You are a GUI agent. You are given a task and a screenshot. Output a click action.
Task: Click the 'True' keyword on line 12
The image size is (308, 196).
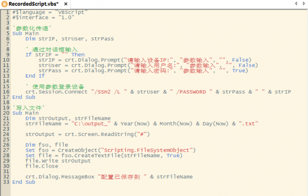tap(239, 70)
